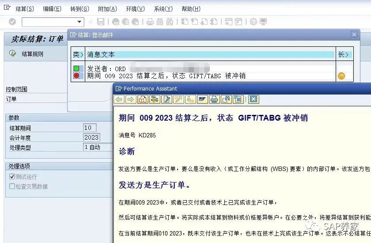
Task: Click the indented-lines page icon in Performance Assistant
Action: [238, 99]
